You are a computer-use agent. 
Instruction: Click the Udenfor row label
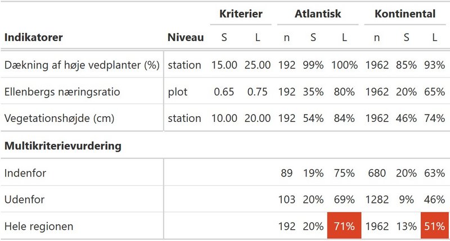[x=24, y=199]
